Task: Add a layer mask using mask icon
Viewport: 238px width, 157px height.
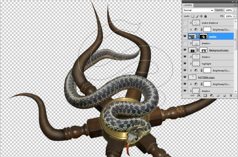Action: (x=205, y=95)
